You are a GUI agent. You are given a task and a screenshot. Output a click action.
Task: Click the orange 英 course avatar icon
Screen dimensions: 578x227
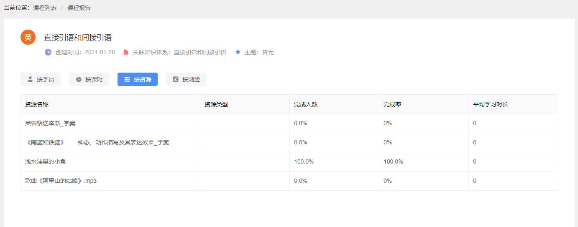[x=28, y=37]
